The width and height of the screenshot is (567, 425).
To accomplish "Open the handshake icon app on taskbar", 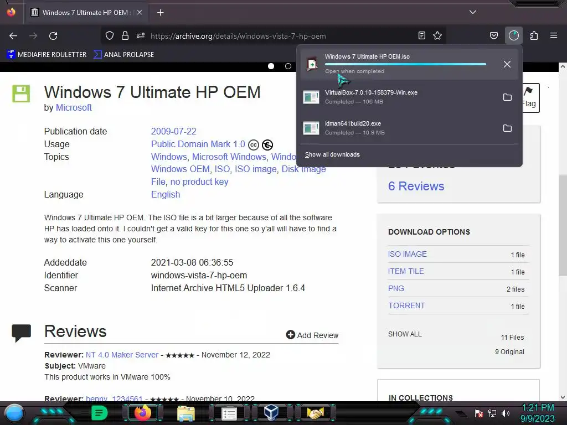I will click(315, 413).
